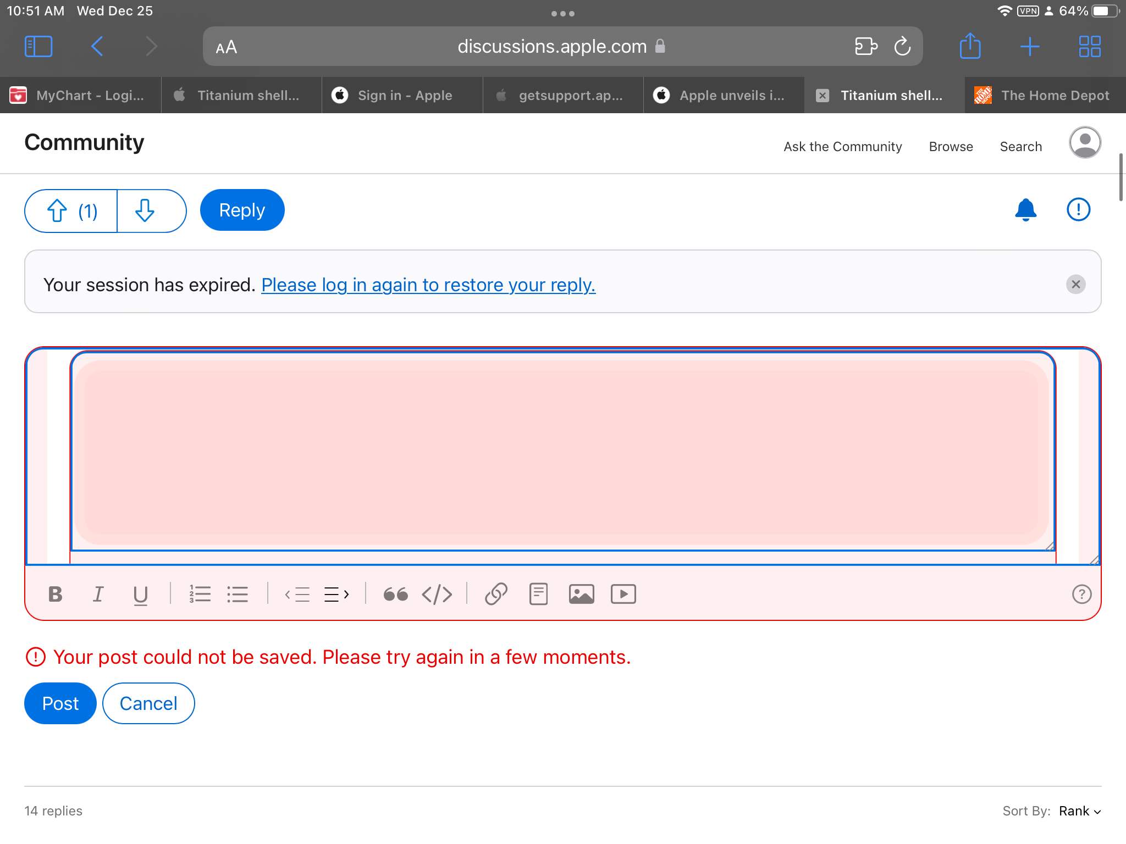
Task: Insert a block quote
Action: (x=395, y=594)
